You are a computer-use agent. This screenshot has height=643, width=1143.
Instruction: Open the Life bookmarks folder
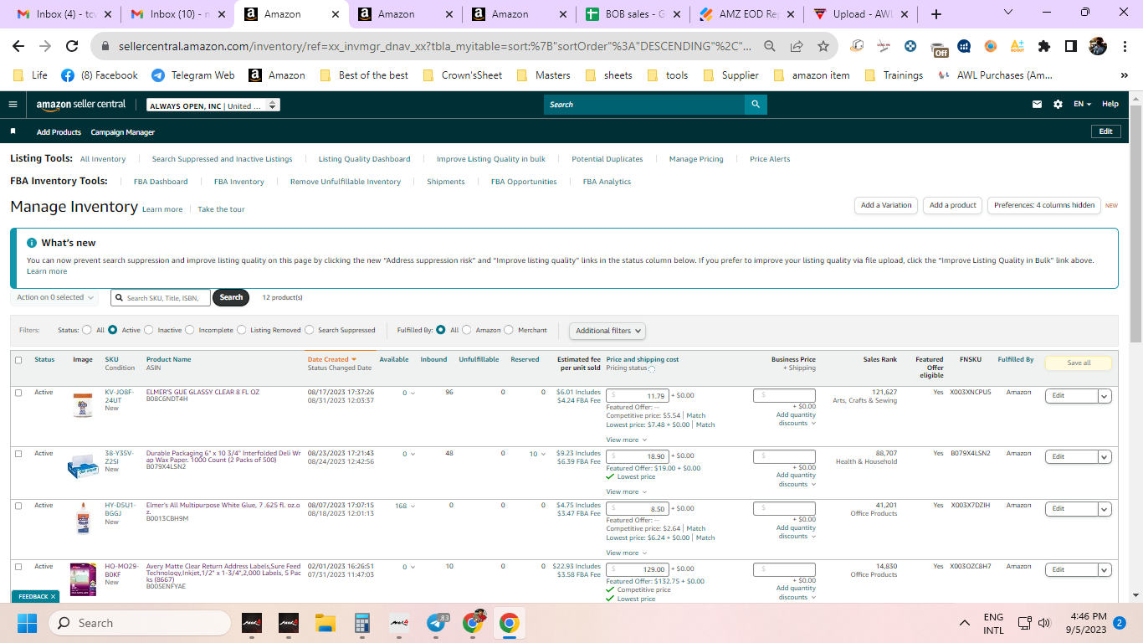point(30,75)
